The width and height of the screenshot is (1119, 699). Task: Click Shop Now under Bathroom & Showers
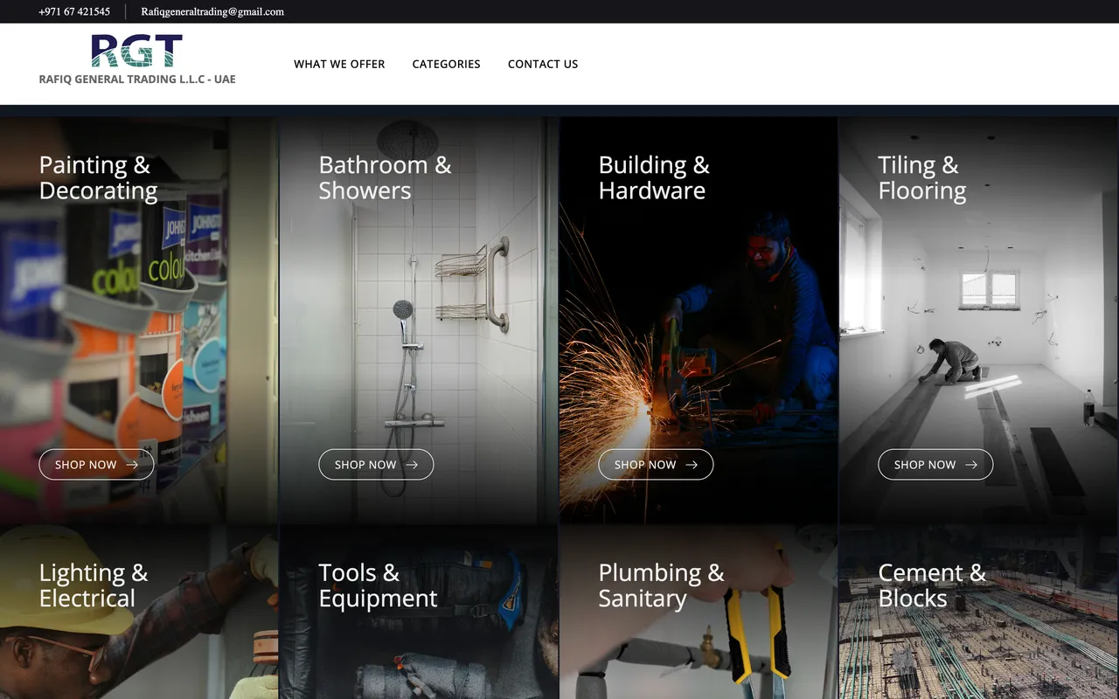pyautogui.click(x=376, y=465)
